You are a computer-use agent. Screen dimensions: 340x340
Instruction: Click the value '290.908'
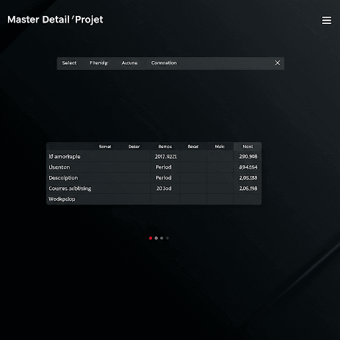pos(248,157)
